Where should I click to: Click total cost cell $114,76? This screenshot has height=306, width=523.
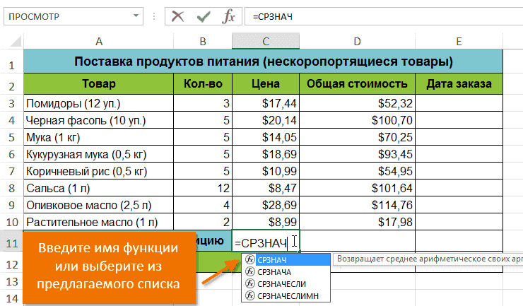click(x=357, y=206)
